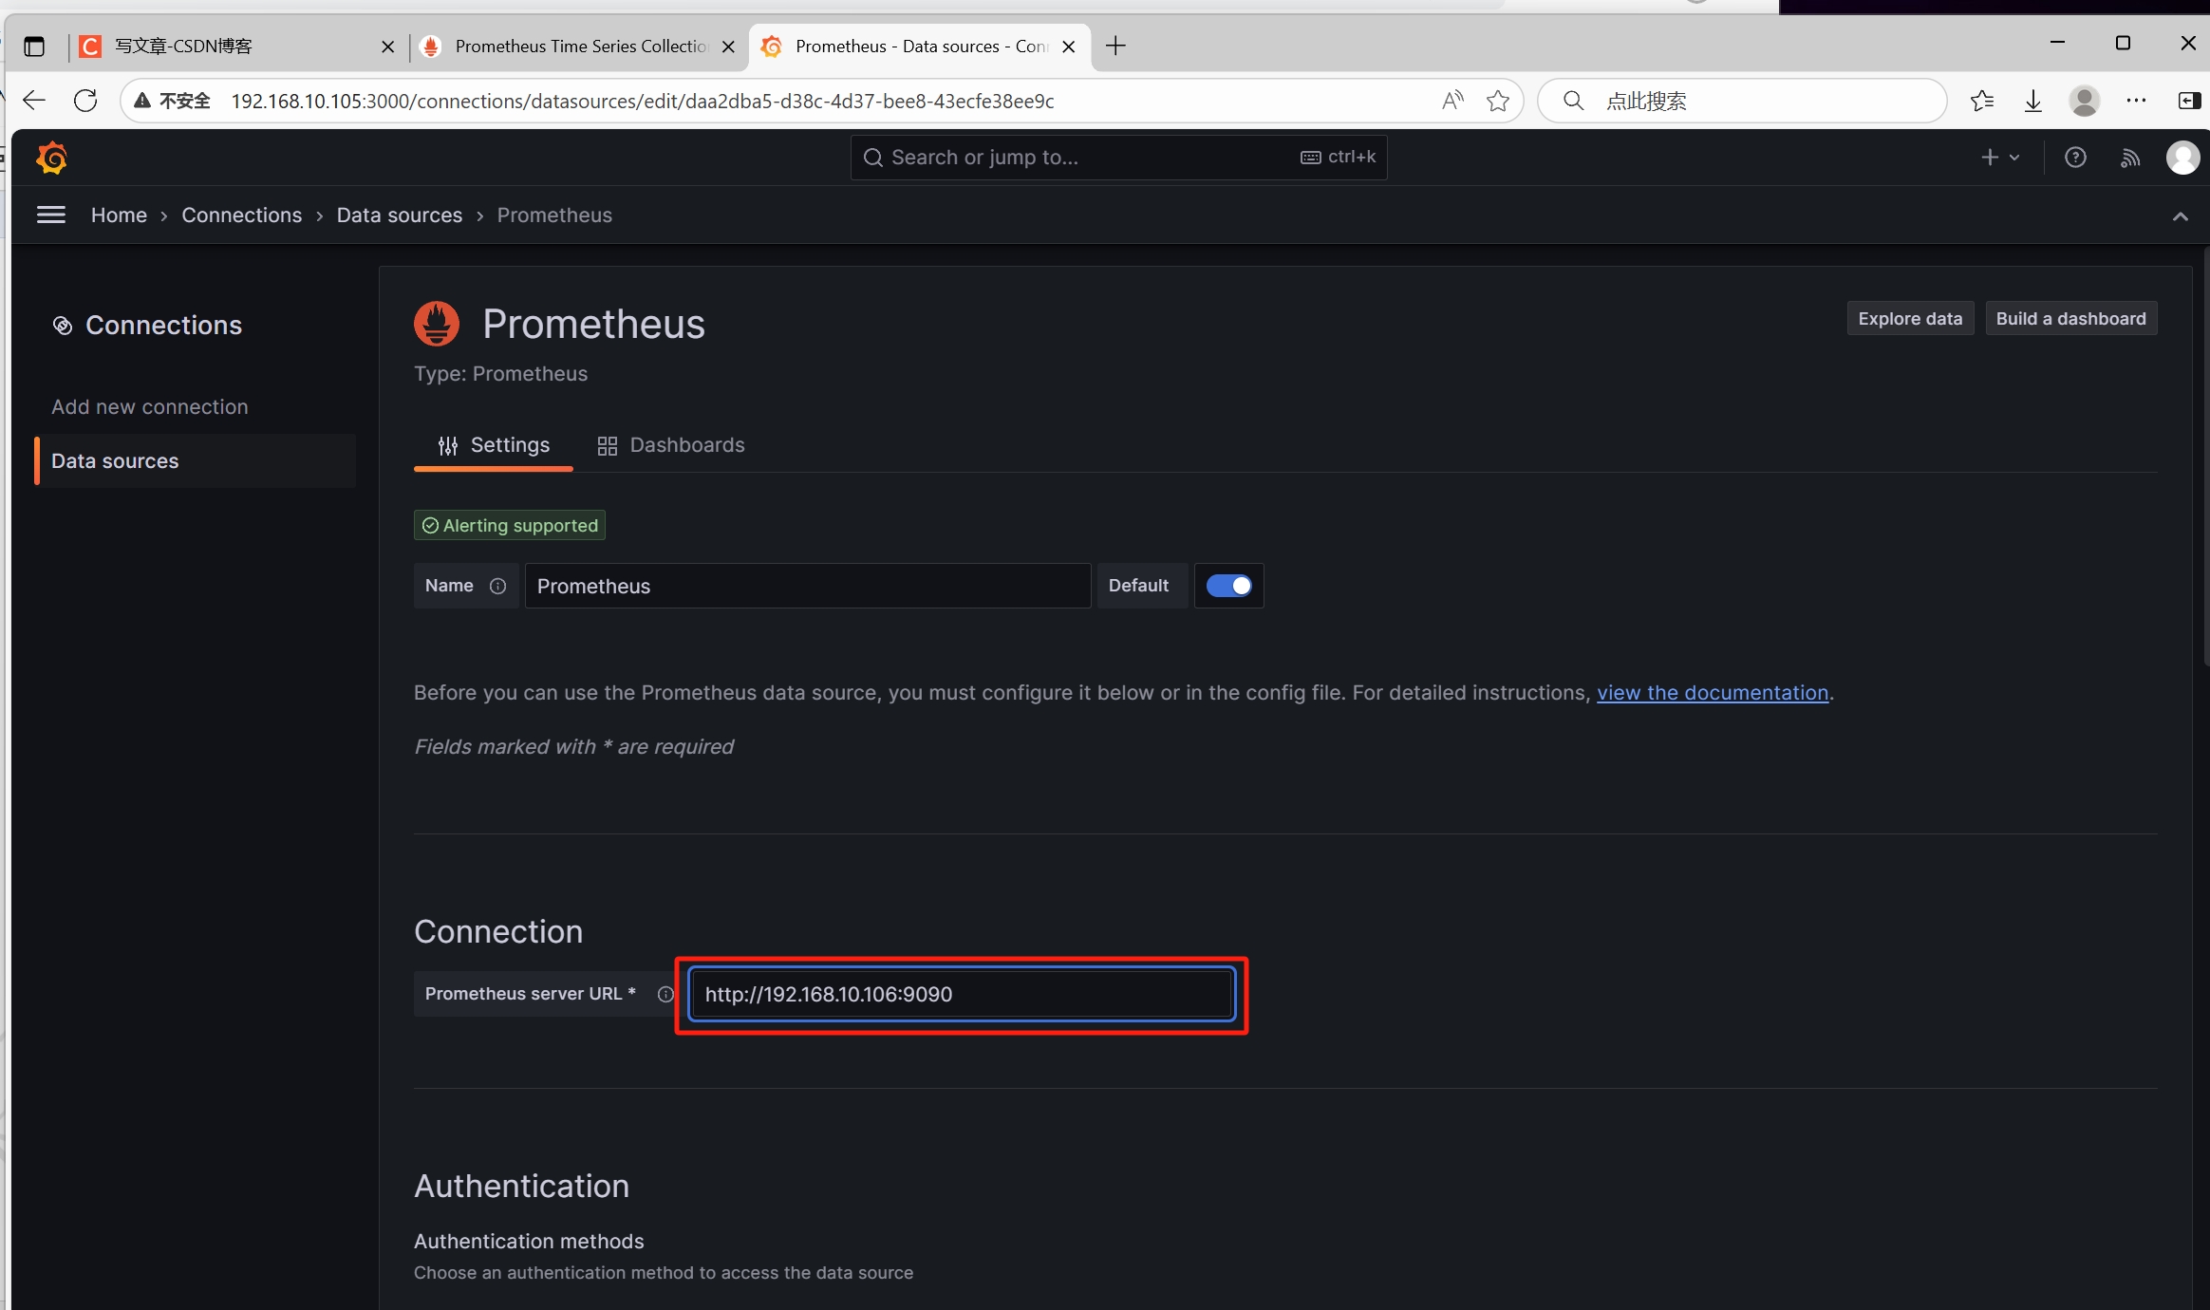Reload the page with refresh icon
This screenshot has width=2210, height=1310.
point(85,101)
